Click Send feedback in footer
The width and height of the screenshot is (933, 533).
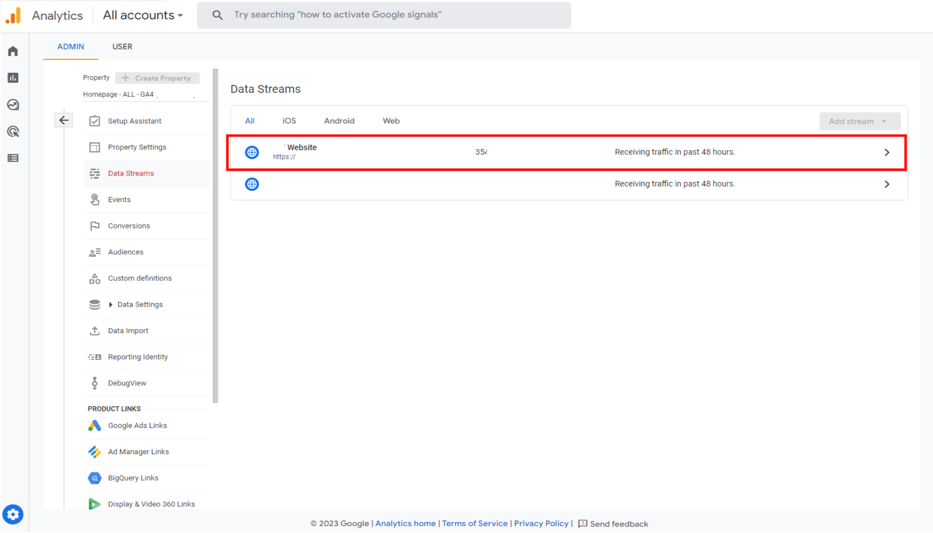coord(613,524)
